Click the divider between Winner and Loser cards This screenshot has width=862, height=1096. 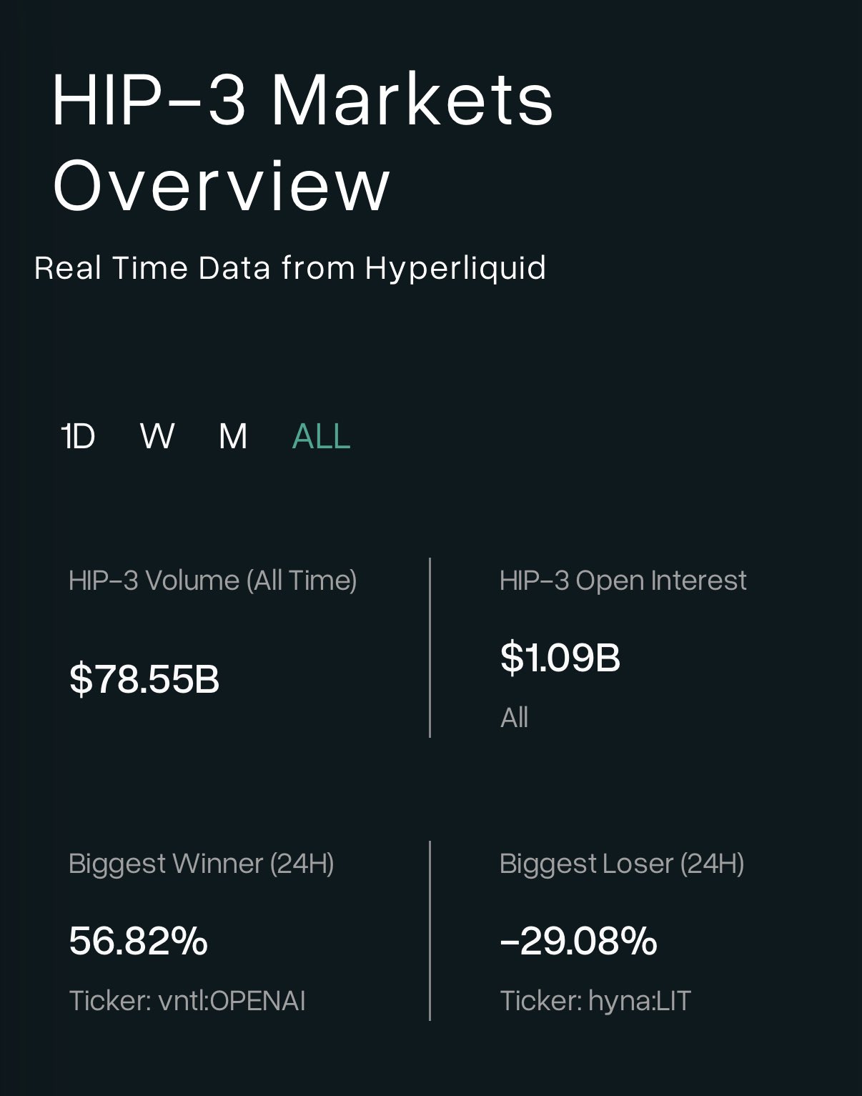click(x=430, y=931)
